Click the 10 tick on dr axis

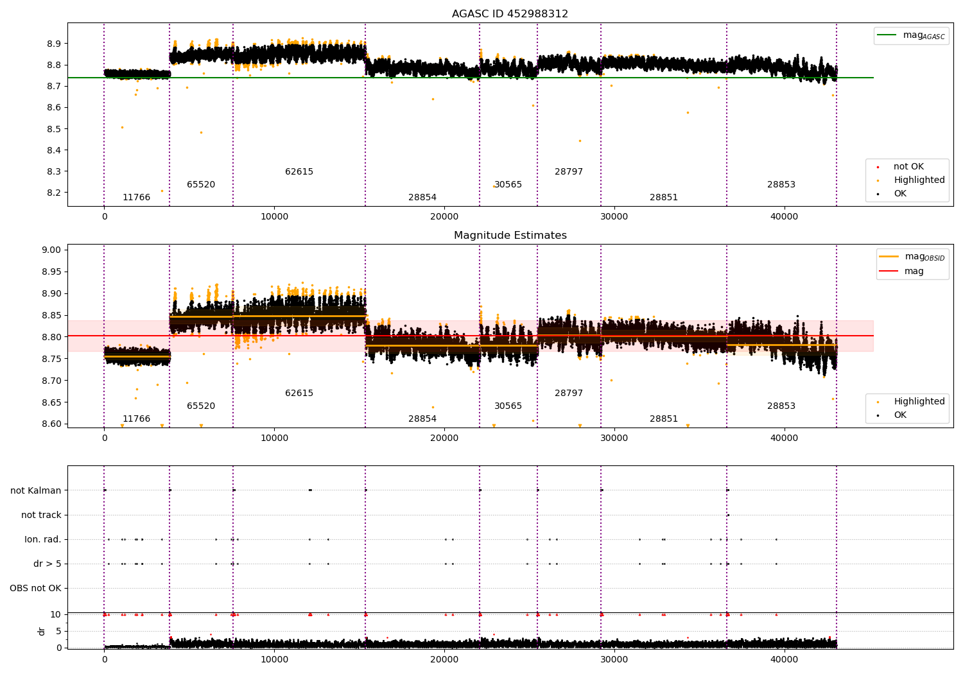click(x=56, y=614)
